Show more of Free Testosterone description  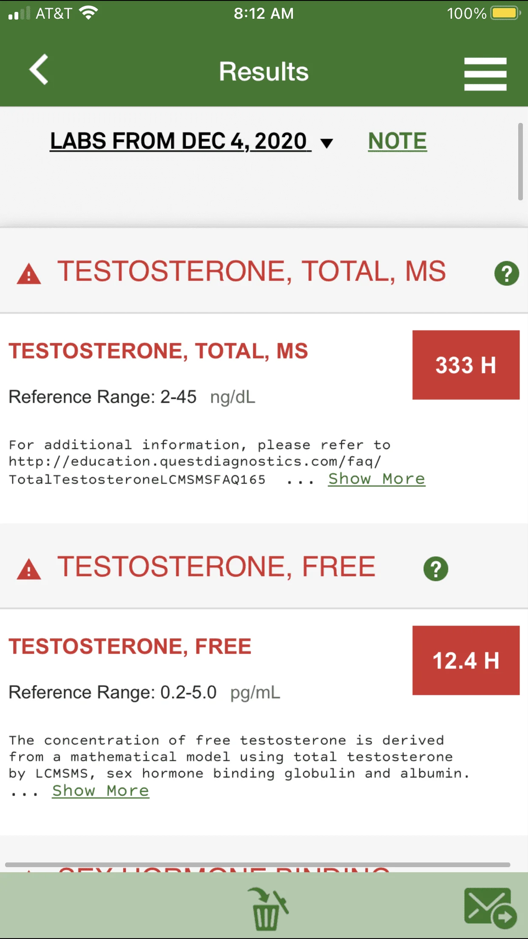[101, 791]
